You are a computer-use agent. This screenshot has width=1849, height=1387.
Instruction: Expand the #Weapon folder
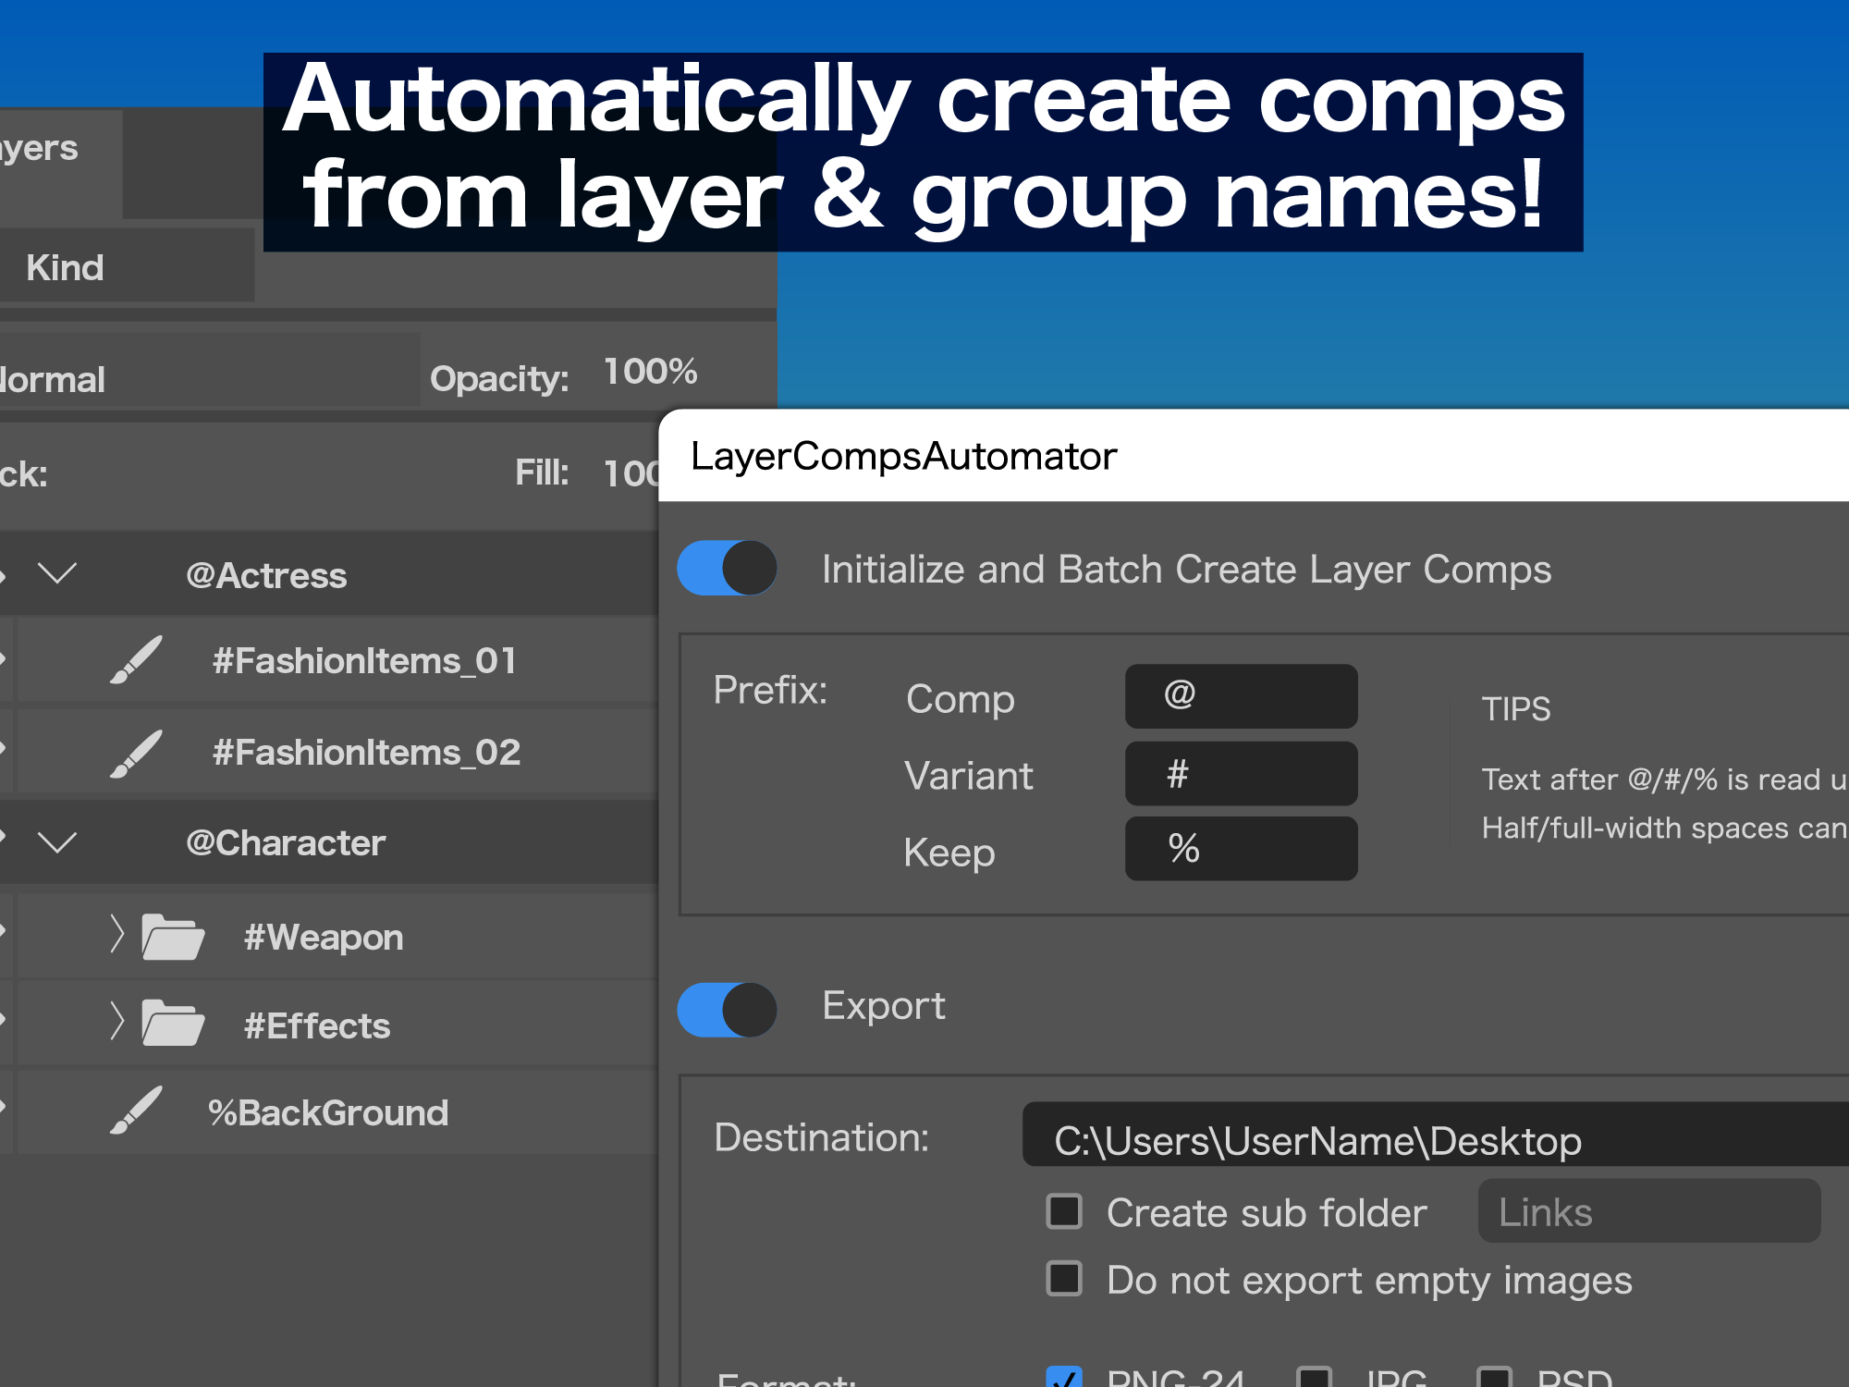click(x=116, y=935)
